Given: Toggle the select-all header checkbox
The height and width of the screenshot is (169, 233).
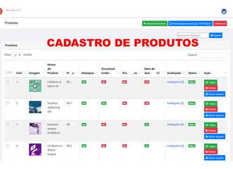Looking at the screenshot, I should point(7,73).
